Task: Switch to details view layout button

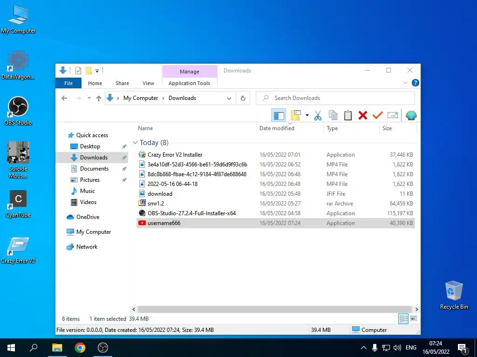Action: 403,318
